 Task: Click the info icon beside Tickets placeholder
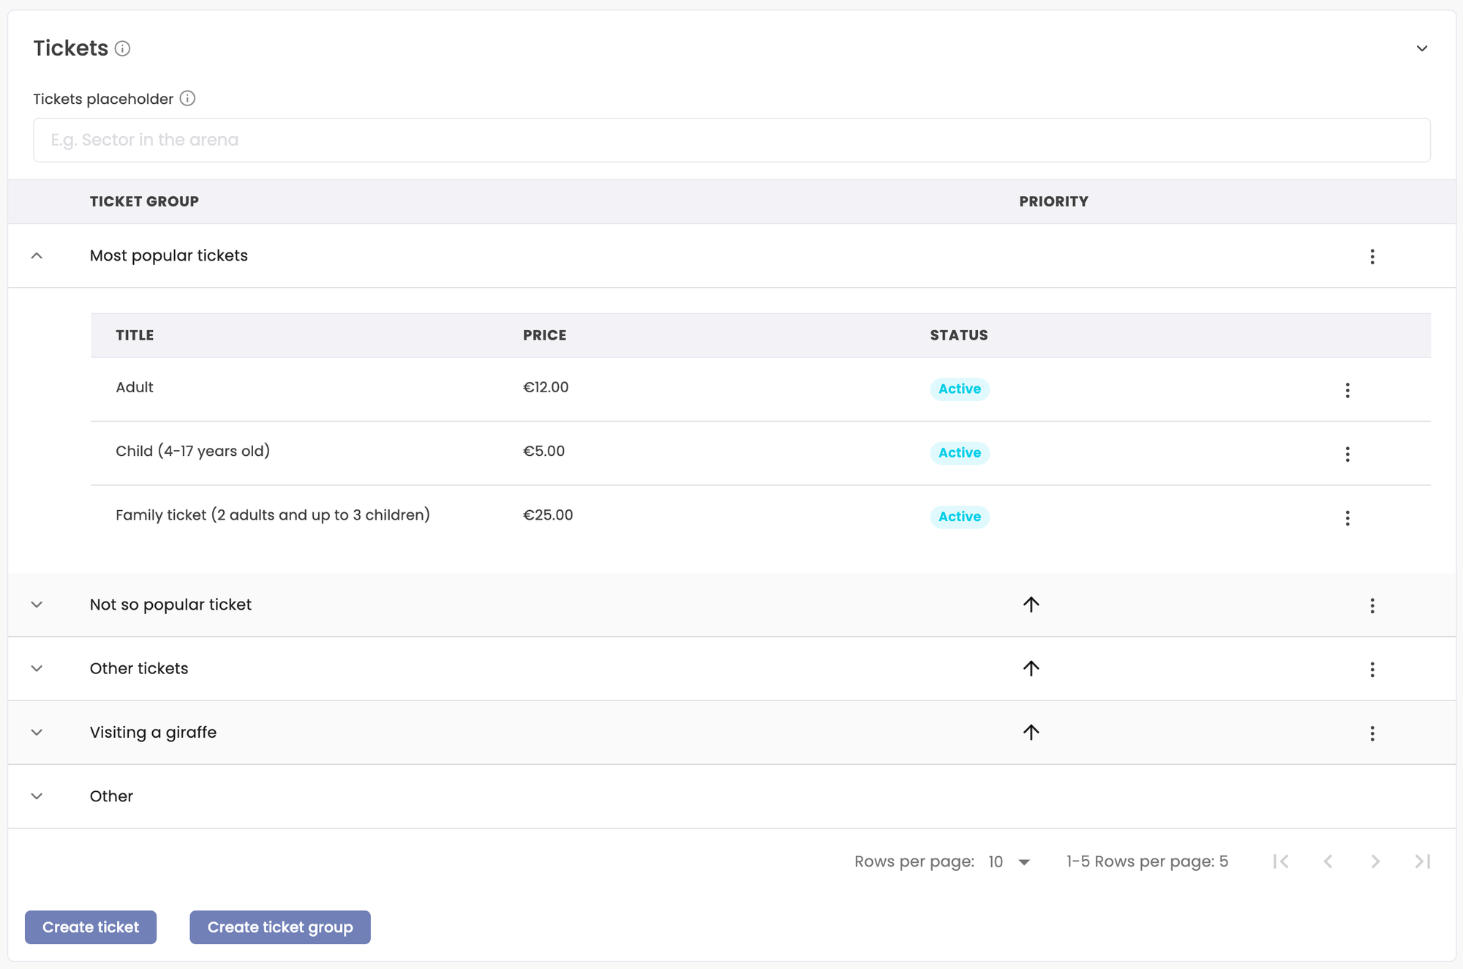[188, 98]
